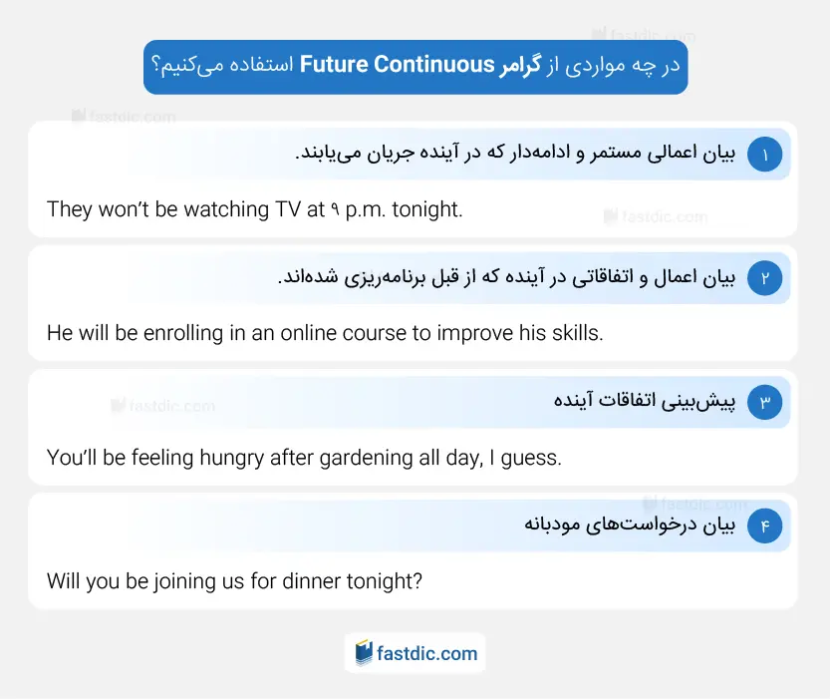The width and height of the screenshot is (830, 699).
Task: Click the words 'Future Continuous' in the title
Action: coord(397,65)
